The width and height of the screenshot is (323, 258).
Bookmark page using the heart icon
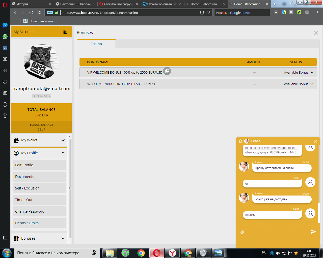point(208,13)
